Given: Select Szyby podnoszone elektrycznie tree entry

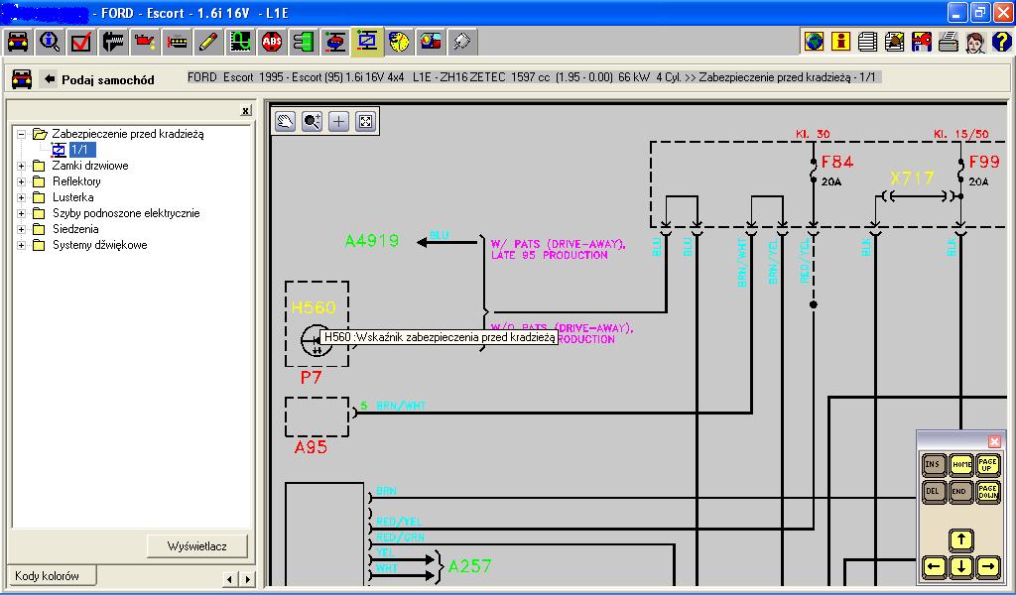Looking at the screenshot, I should [x=126, y=213].
